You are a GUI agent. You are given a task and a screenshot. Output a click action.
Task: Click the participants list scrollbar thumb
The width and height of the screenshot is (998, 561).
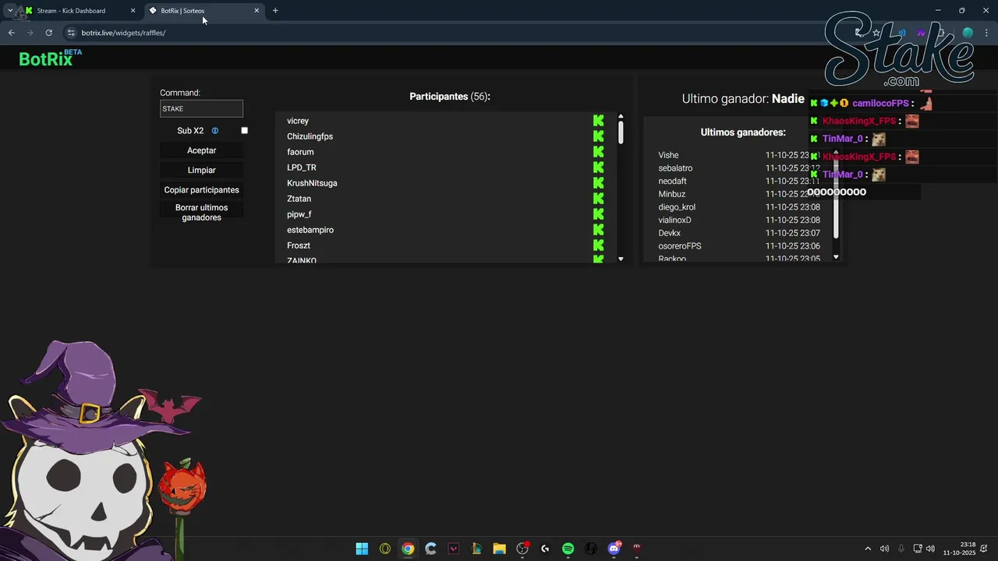(x=621, y=131)
